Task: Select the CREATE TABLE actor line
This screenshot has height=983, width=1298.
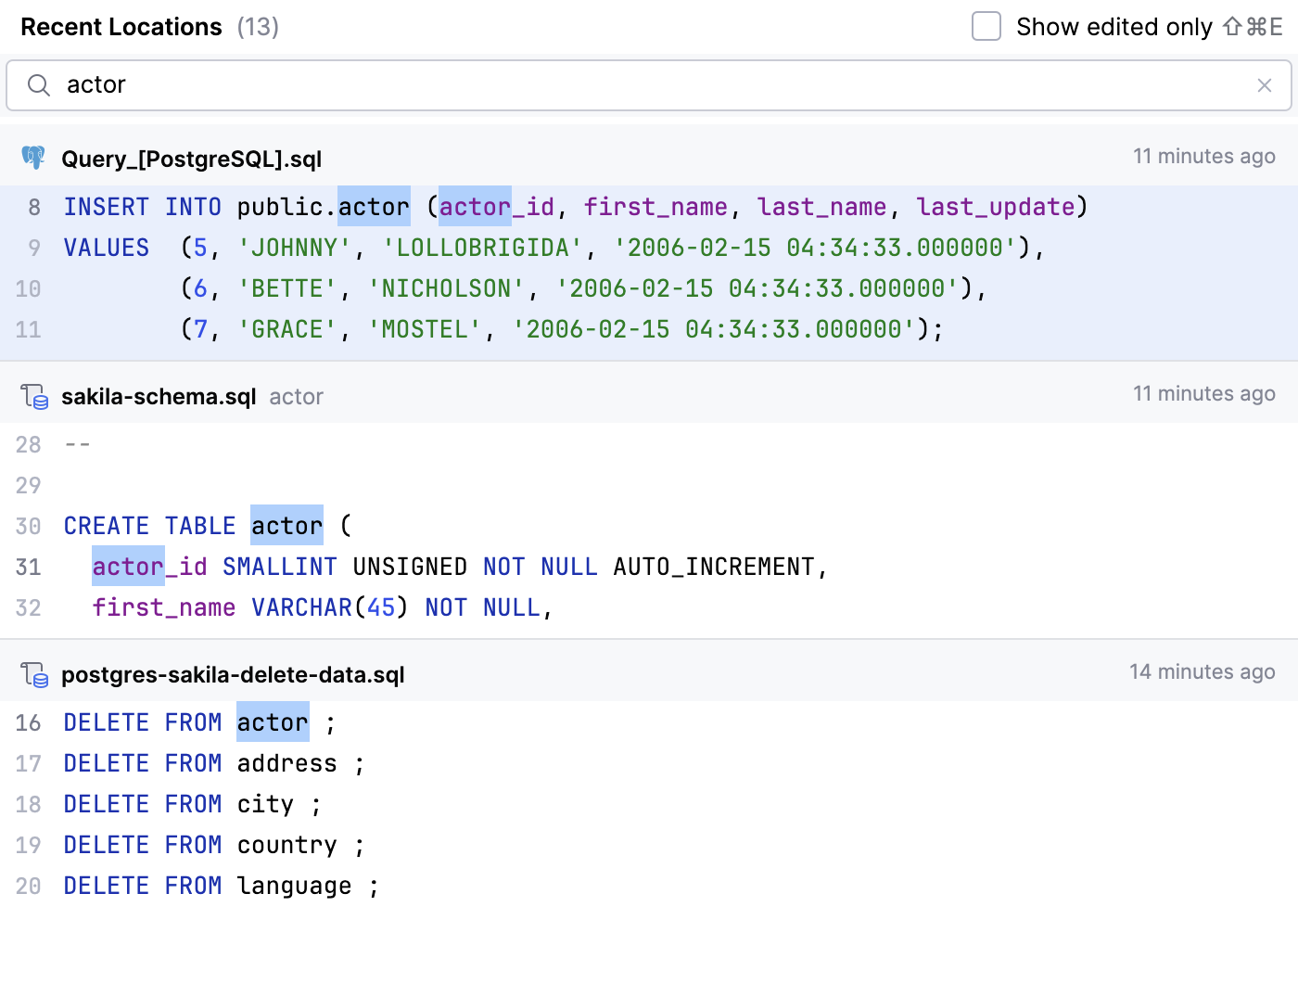Action: point(208,526)
